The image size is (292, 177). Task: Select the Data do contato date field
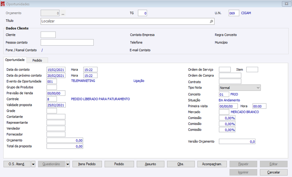point(56,70)
